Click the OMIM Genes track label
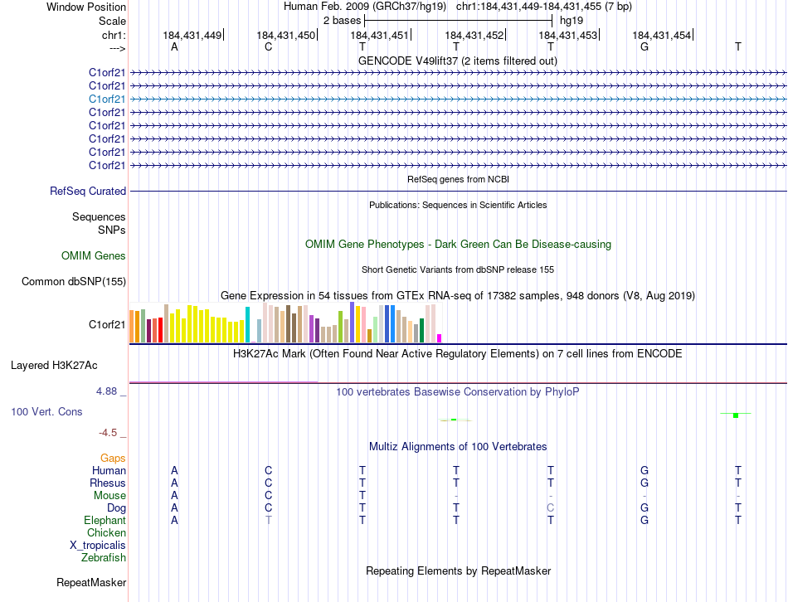This screenshot has height=602, width=788. 94,255
